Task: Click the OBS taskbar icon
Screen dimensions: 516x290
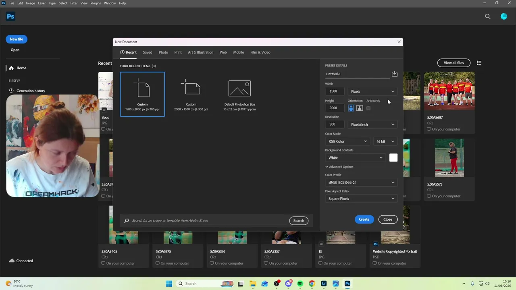Action: point(277,284)
